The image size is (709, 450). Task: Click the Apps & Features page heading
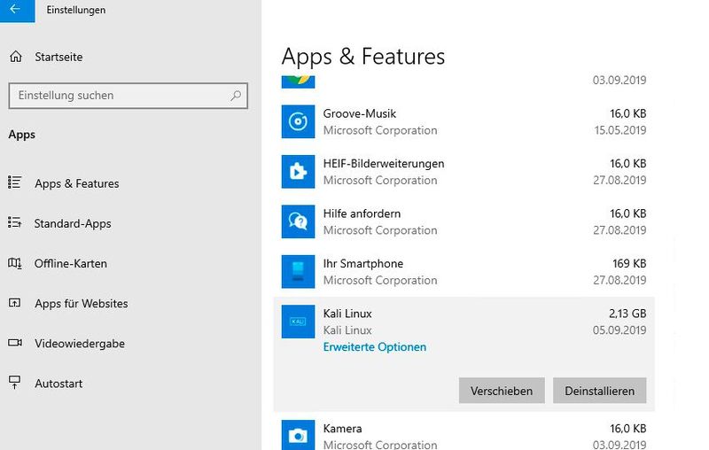click(363, 57)
